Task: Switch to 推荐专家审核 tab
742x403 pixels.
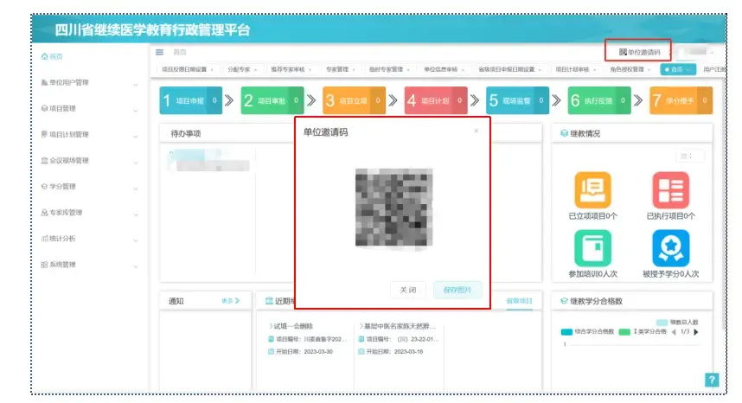Action: click(x=288, y=69)
